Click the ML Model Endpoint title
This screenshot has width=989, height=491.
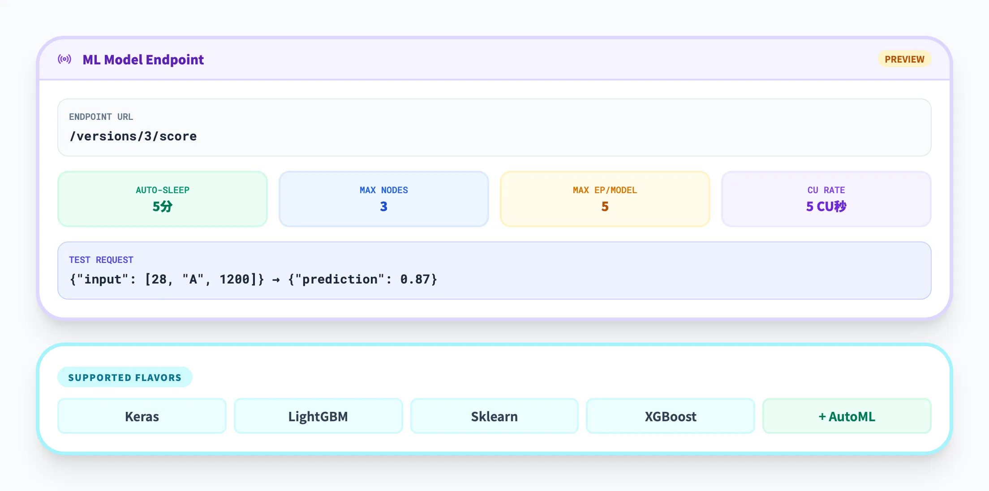point(143,59)
